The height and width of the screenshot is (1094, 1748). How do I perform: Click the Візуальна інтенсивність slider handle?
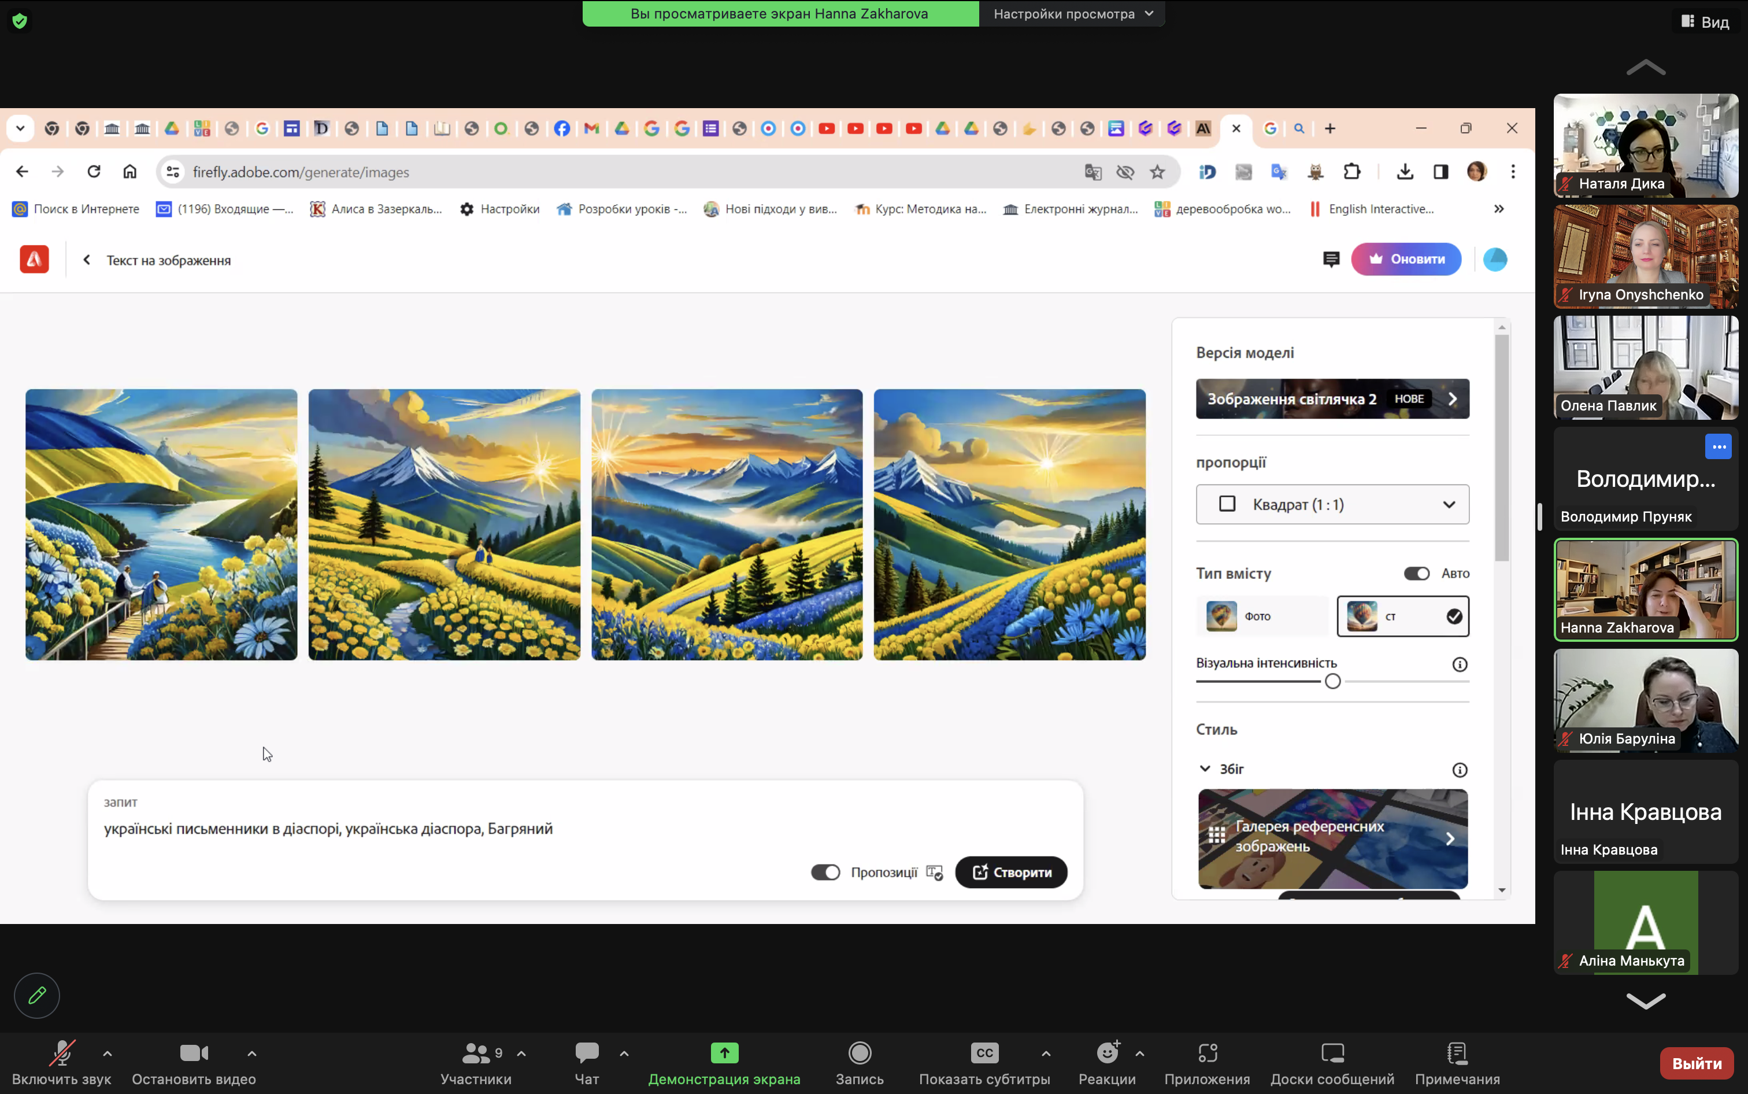(1332, 682)
